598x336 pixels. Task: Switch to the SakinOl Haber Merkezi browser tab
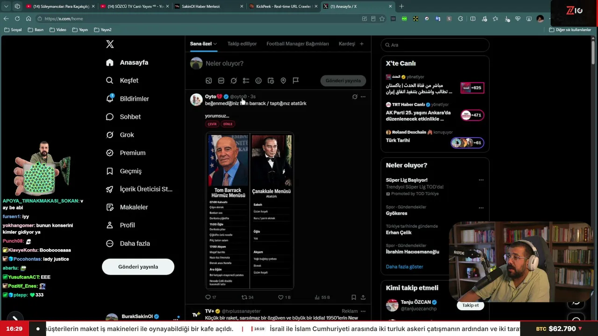208,7
